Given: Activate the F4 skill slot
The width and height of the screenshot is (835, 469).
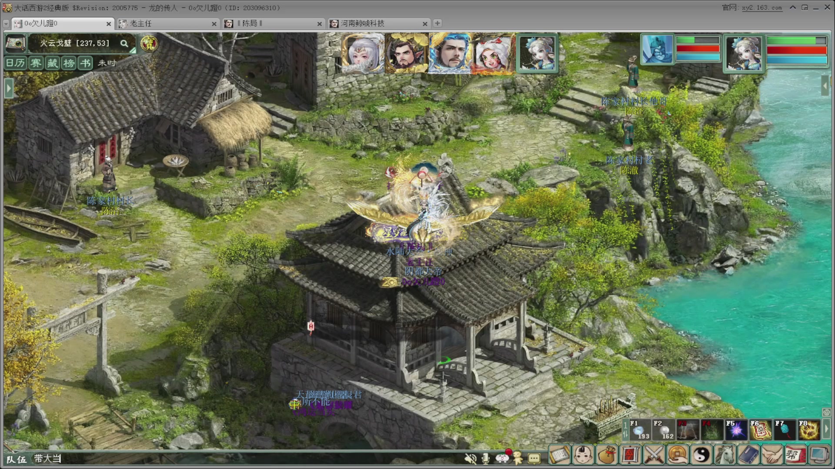Looking at the screenshot, I should 712,429.
